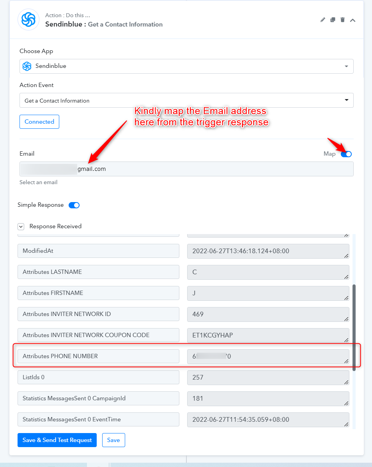Collapse the Response Received checkbox
372x467 pixels.
click(x=21, y=227)
